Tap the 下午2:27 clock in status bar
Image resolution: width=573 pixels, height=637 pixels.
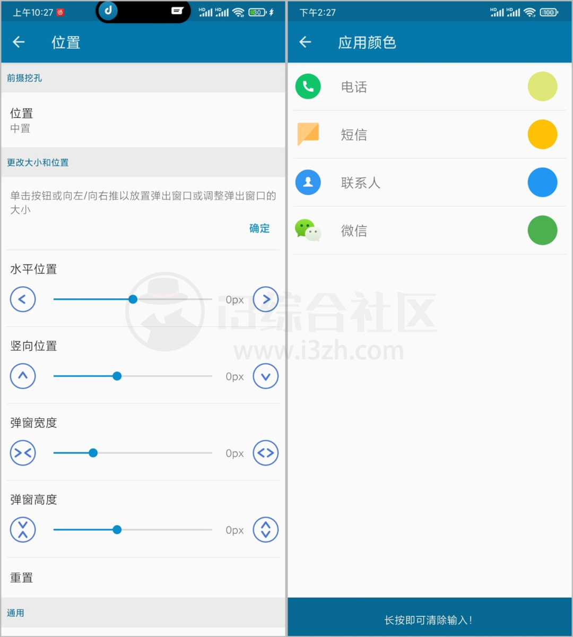point(317,12)
